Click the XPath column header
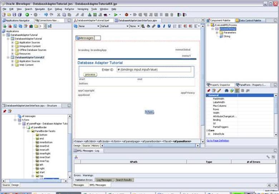This screenshot has height=194, width=279. (x=134, y=162)
